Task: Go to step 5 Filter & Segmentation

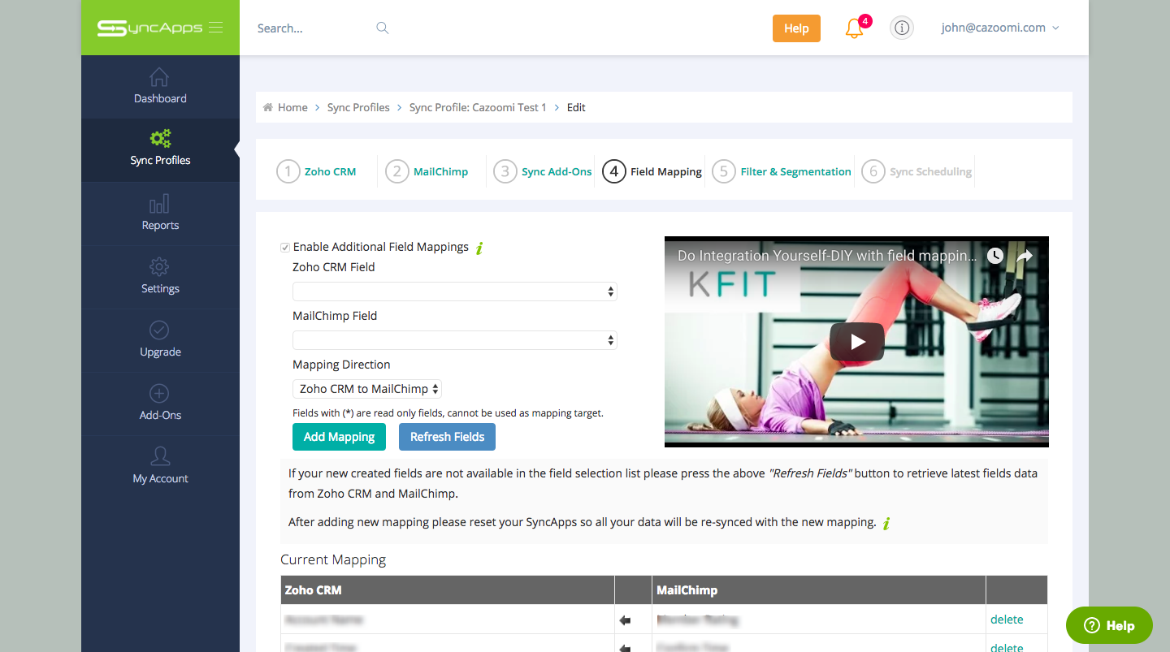Action: [782, 171]
